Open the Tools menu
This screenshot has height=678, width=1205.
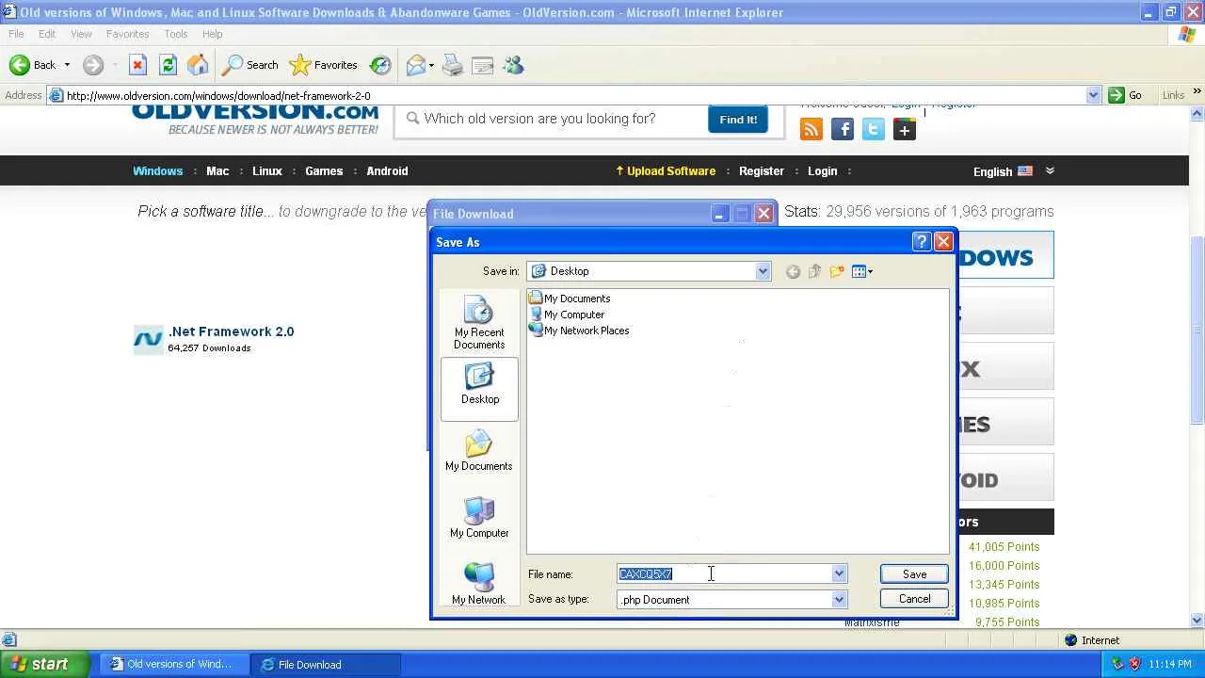pyautogui.click(x=176, y=34)
